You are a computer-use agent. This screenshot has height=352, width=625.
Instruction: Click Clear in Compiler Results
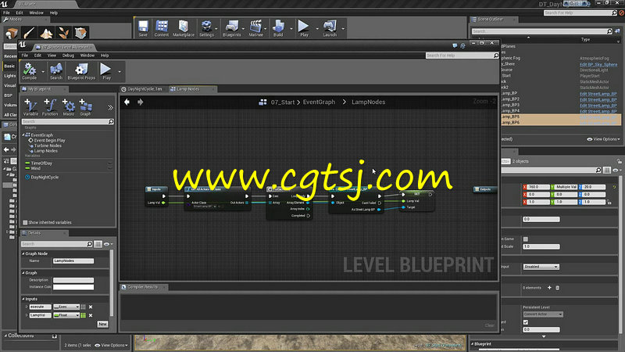click(x=490, y=325)
